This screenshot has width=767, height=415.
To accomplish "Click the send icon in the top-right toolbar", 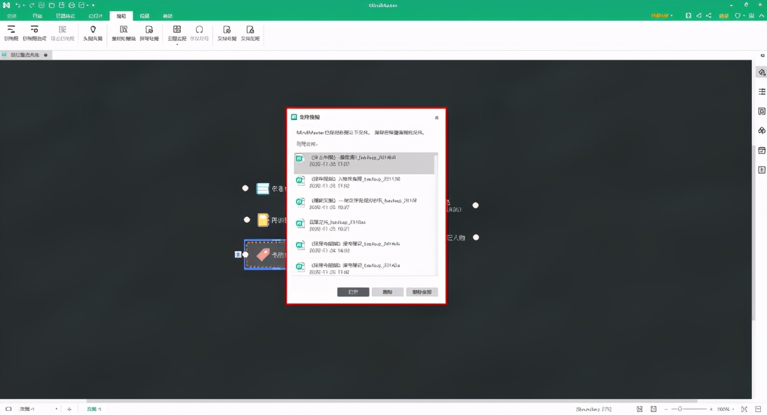I will click(699, 15).
